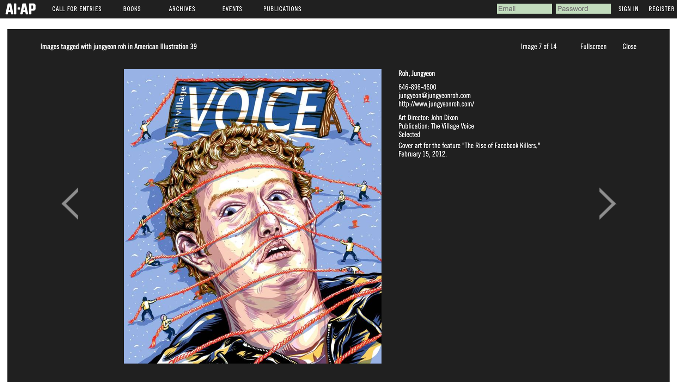677x382 pixels.
Task: Click the jungyeon@jungyeonroh.com email address
Action: click(x=434, y=95)
